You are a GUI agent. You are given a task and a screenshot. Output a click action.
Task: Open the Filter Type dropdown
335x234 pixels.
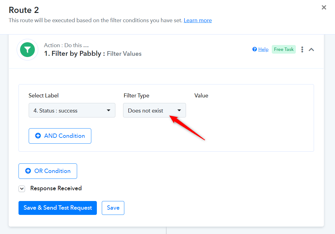pyautogui.click(x=154, y=110)
